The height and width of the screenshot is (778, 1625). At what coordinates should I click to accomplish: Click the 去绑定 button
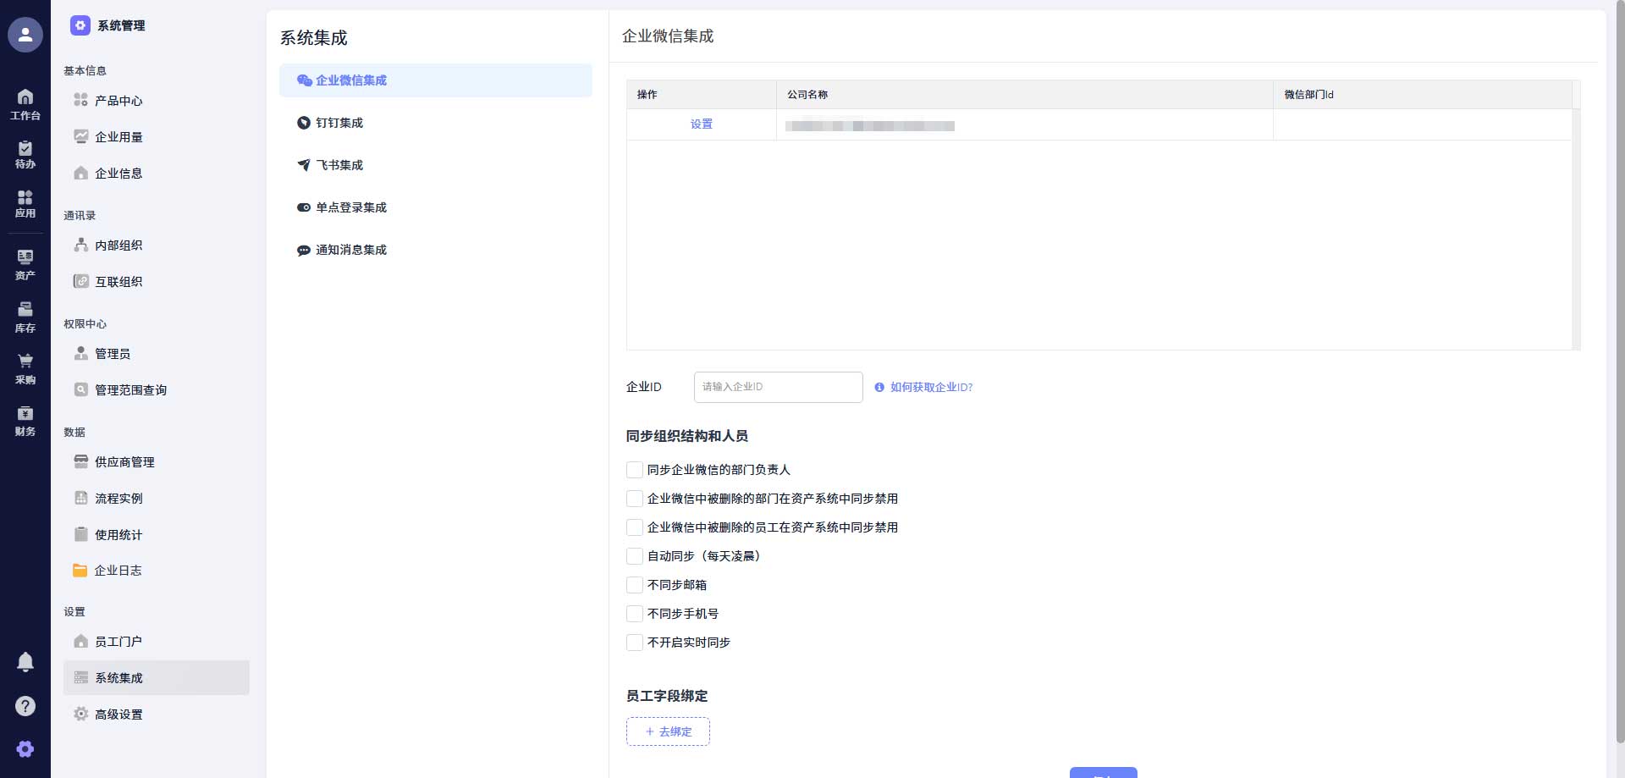pyautogui.click(x=668, y=731)
